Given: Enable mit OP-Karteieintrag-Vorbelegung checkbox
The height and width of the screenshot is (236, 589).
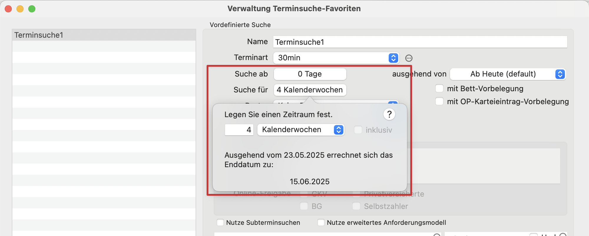Looking at the screenshot, I should (x=439, y=102).
